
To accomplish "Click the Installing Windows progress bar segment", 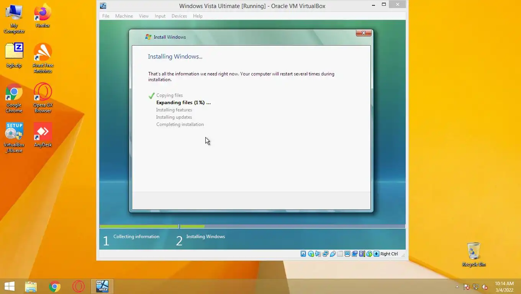I will click(x=293, y=227).
